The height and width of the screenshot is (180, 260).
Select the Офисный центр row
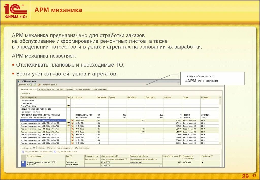119,101
